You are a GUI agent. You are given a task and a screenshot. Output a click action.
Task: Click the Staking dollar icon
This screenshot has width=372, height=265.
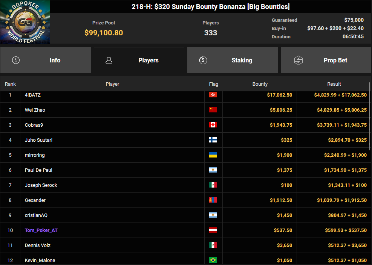click(x=203, y=60)
